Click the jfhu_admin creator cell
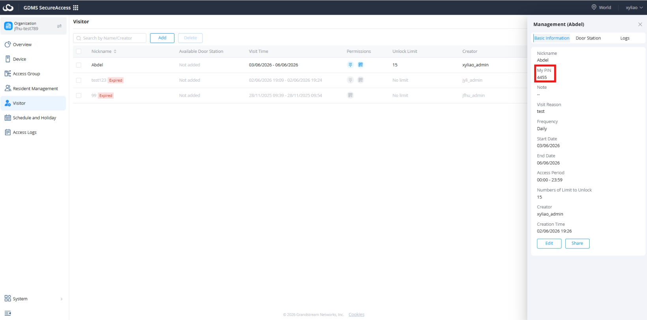The width and height of the screenshot is (647, 320). [473, 95]
